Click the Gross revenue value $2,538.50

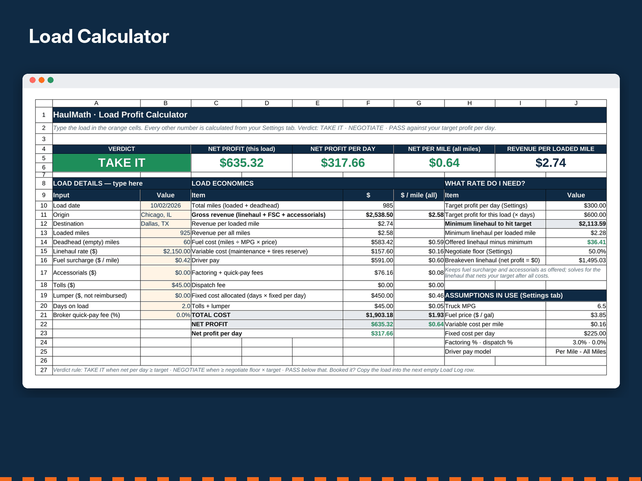(368, 215)
